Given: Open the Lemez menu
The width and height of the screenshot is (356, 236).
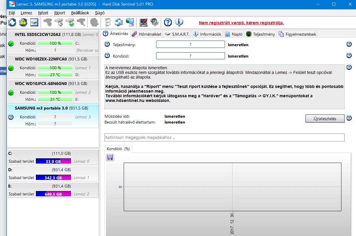Looking at the screenshot, I should coord(26,13).
